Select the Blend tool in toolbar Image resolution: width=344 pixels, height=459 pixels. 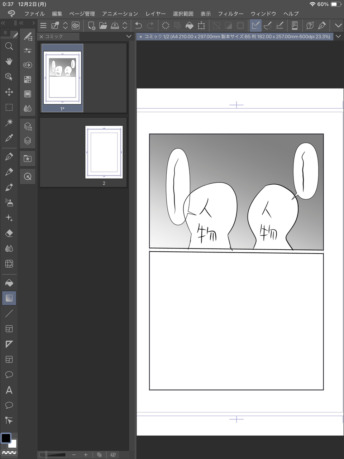tap(9, 249)
